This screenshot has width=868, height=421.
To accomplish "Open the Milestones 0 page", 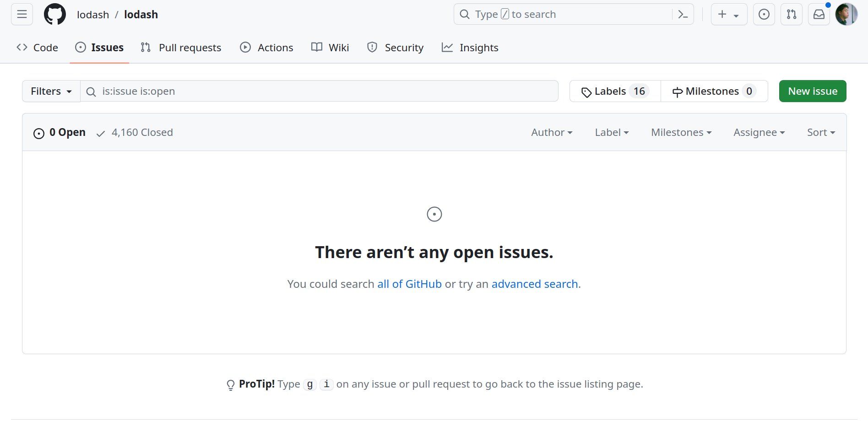I will pyautogui.click(x=714, y=91).
